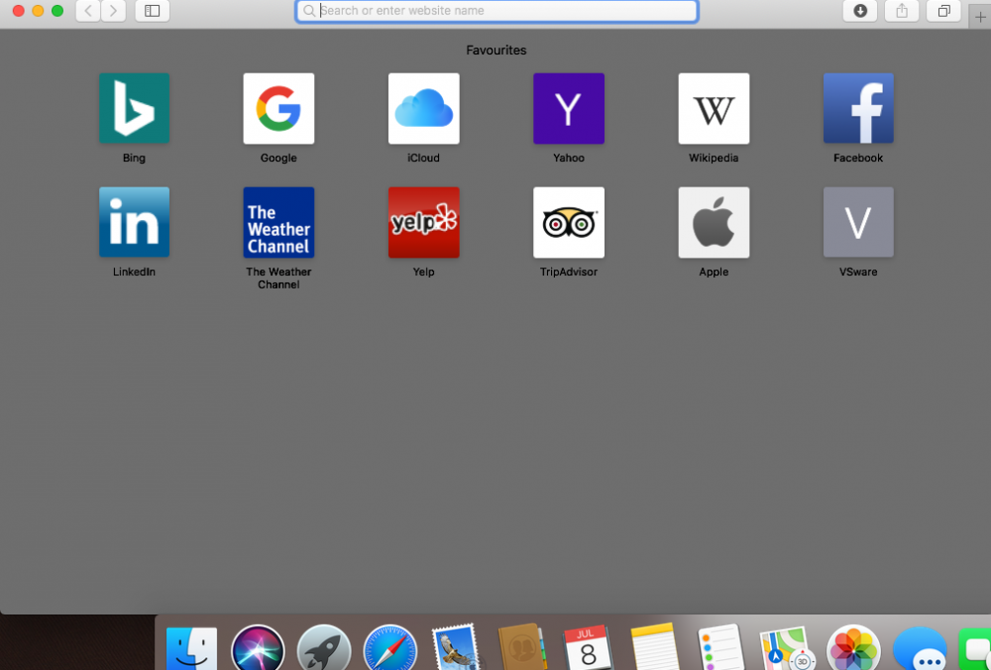This screenshot has width=991, height=670.
Task: Open Reminders list in the Dock
Action: click(720, 648)
